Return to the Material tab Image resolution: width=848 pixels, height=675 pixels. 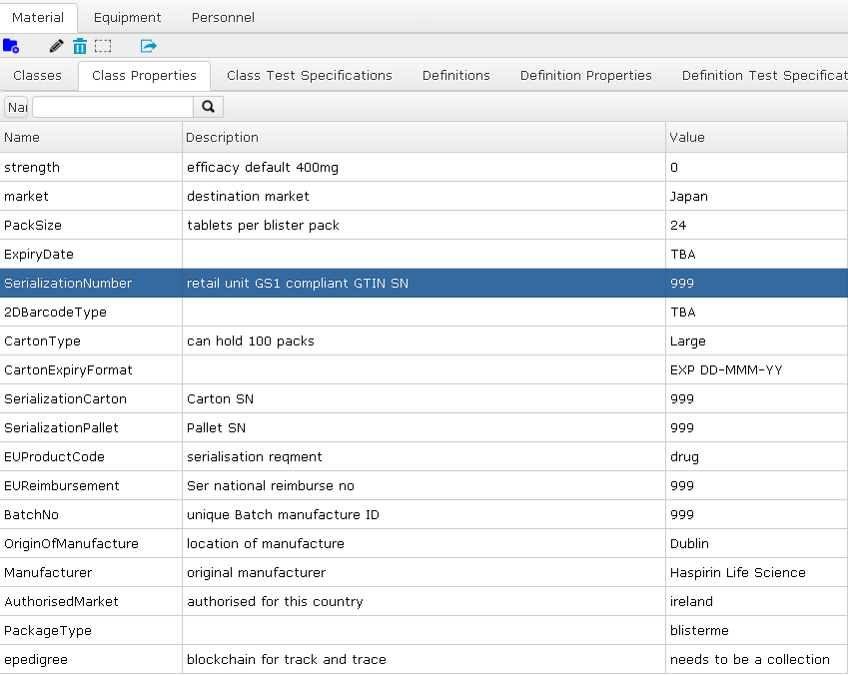[x=39, y=17]
